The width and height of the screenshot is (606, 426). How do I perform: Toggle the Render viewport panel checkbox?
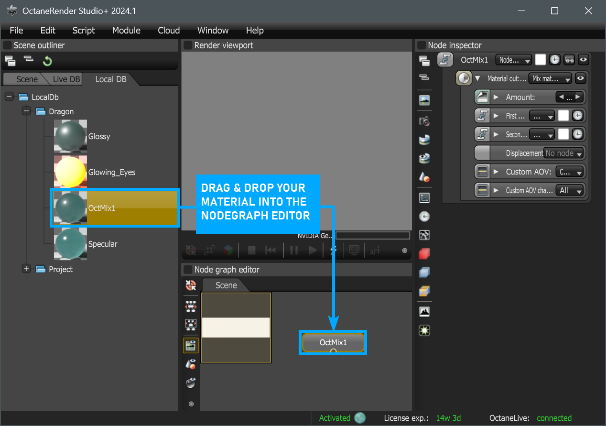(187, 45)
